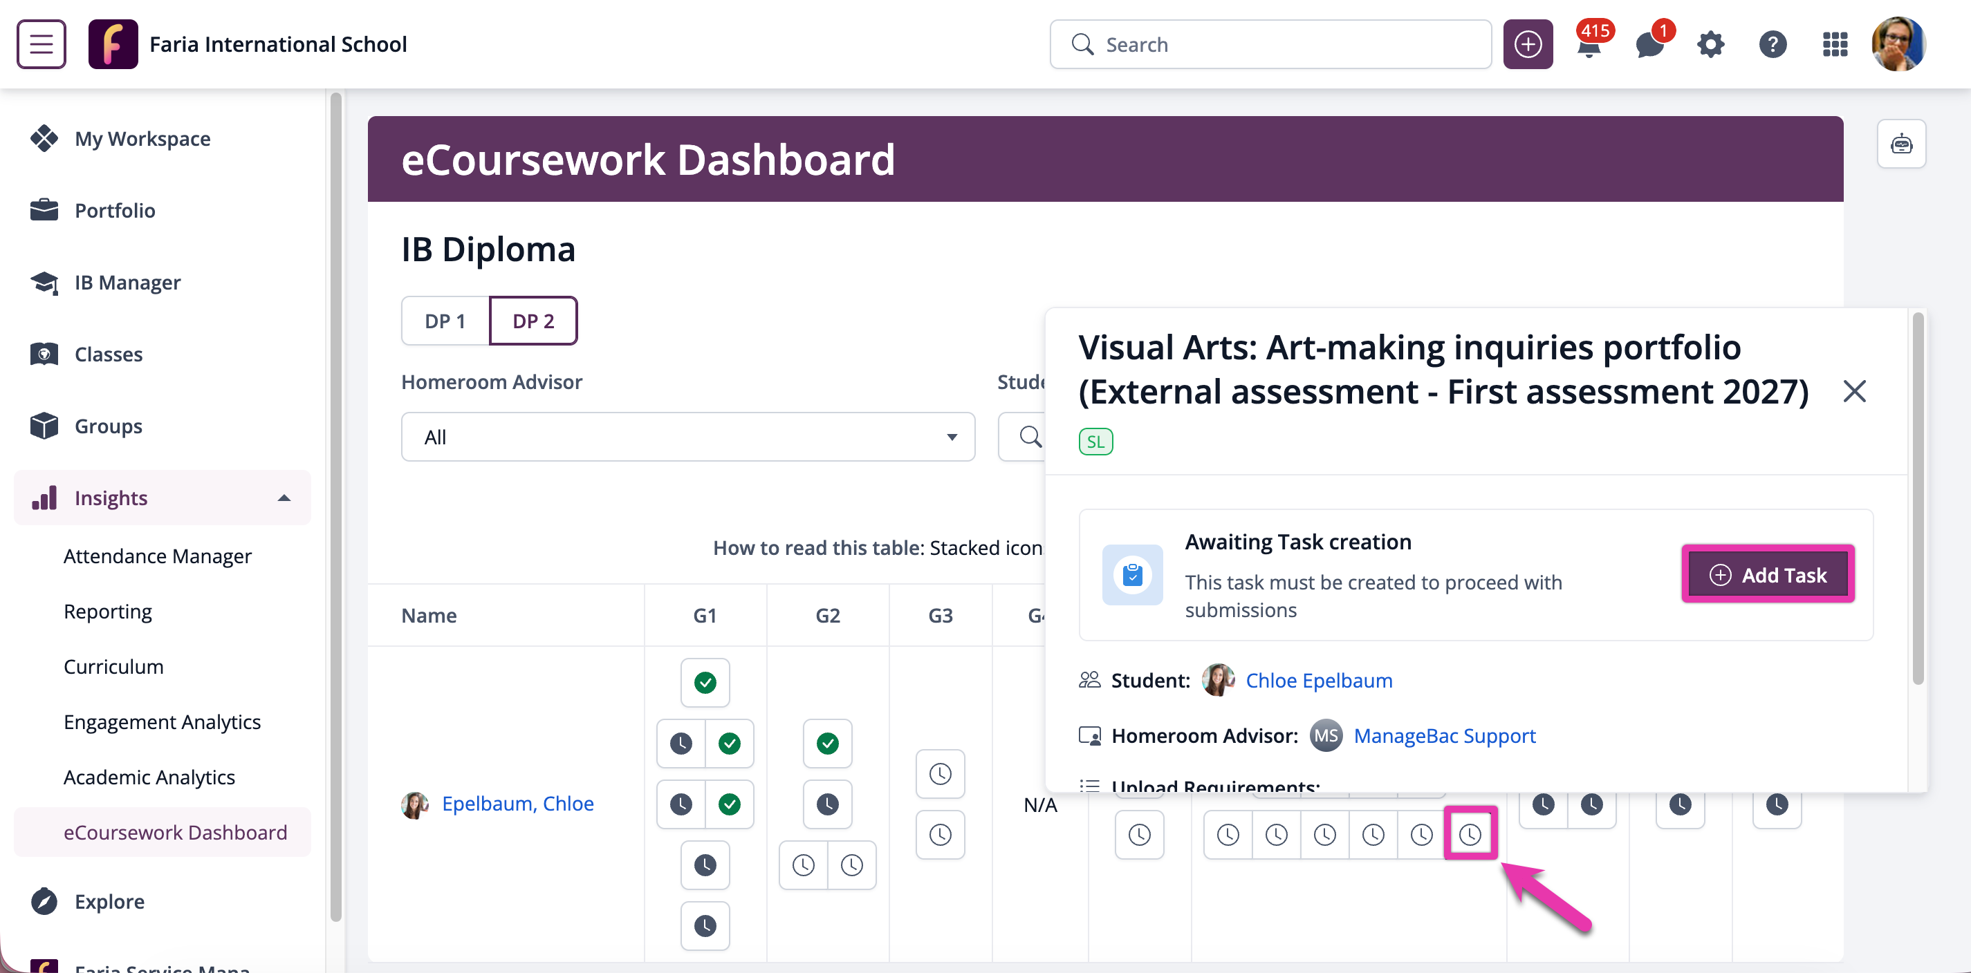Screen dimensions: 1971x973
Task: Click the Student search field
Action: coord(1022,437)
